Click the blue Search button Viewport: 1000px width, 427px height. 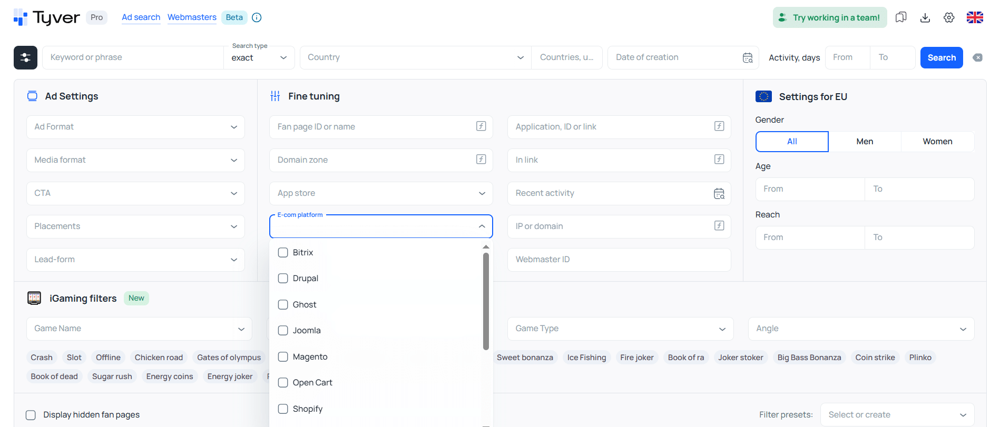coord(942,57)
